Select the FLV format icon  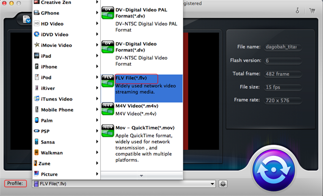click(x=107, y=81)
